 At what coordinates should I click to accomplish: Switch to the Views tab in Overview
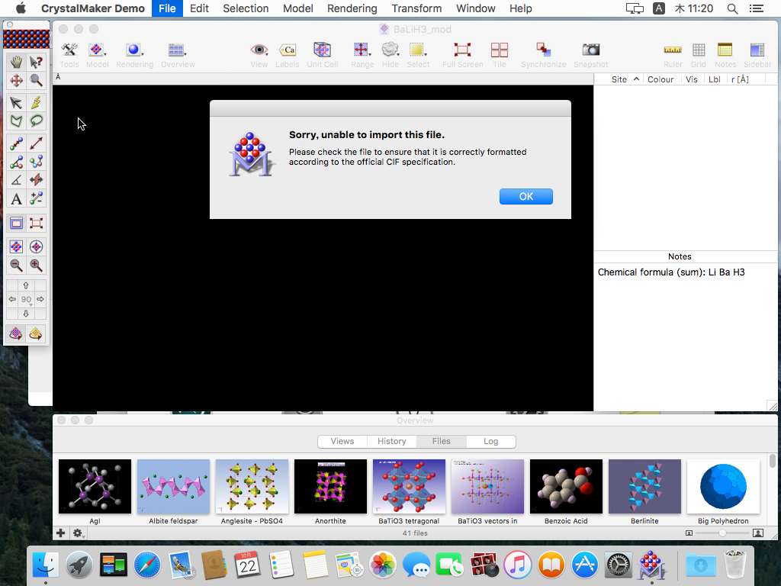click(342, 442)
